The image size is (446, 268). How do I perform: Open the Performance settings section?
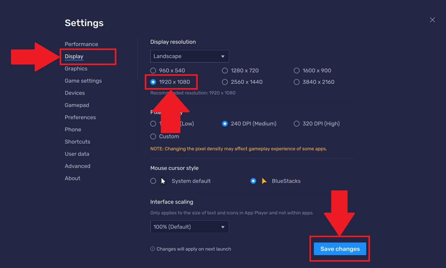point(81,44)
